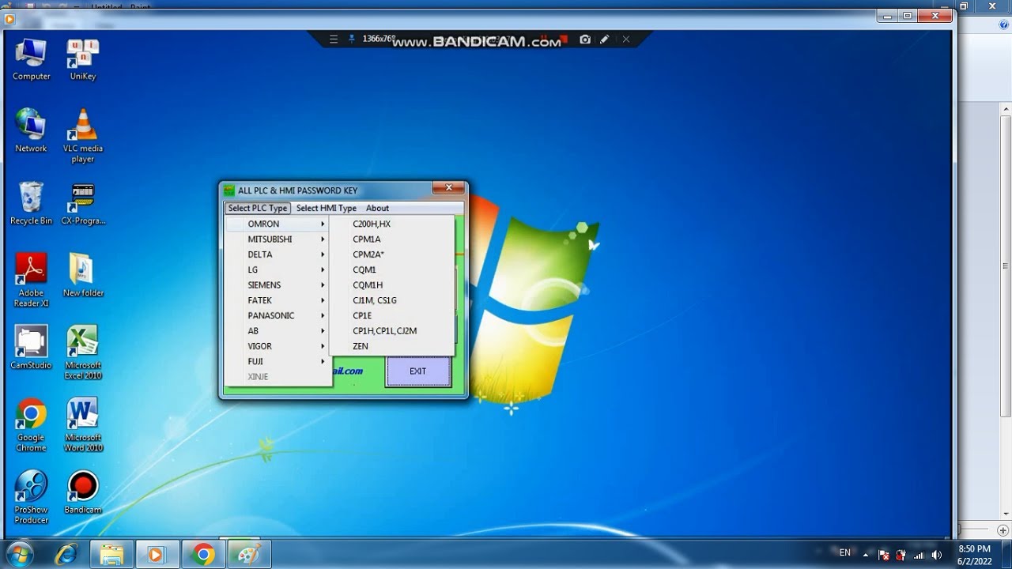Select CJ1M, CS1G model
The image size is (1012, 569).
pyautogui.click(x=392, y=300)
